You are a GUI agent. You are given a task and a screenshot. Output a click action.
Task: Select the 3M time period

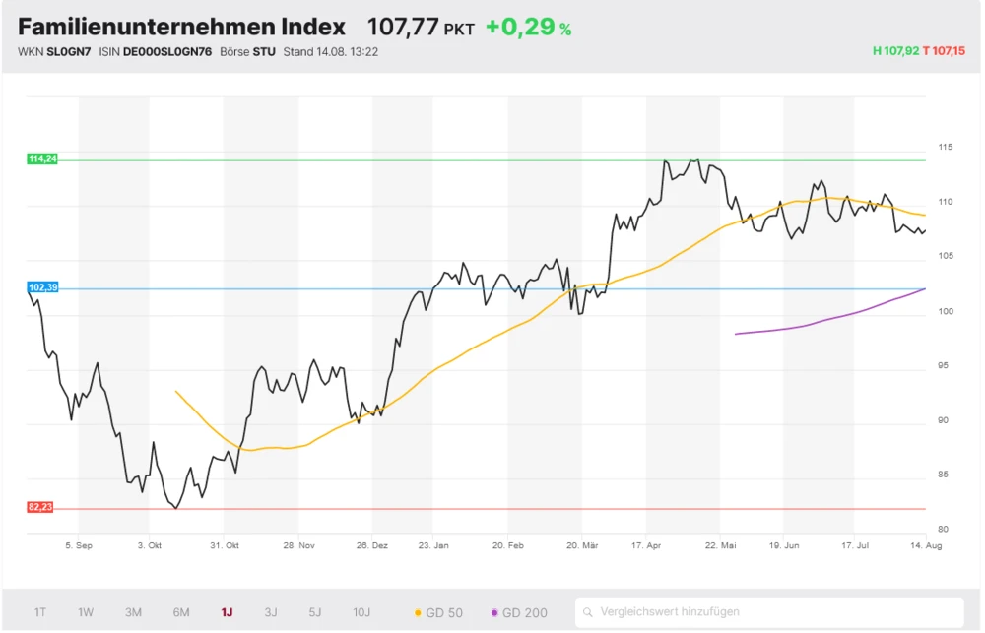[x=133, y=612]
